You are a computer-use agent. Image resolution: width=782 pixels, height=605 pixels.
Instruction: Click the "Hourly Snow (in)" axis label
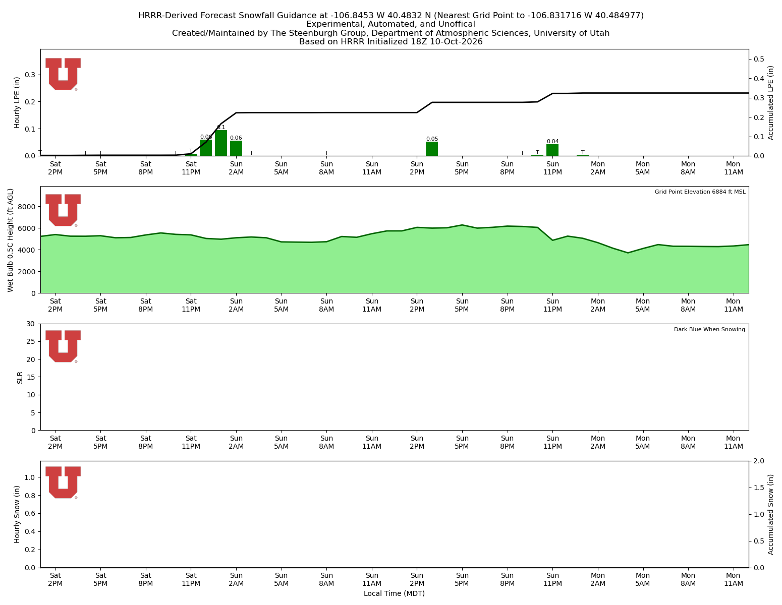pyautogui.click(x=17, y=514)
